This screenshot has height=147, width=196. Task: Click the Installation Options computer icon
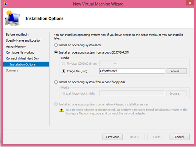pos(12,19)
